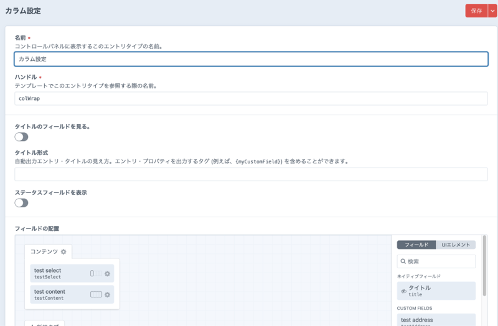Click the width indicator on test content
The image size is (498, 326).
tap(96, 294)
